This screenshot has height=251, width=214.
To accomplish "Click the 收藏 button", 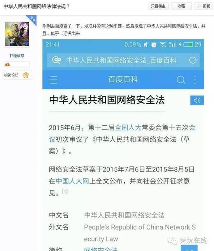I will (x=181, y=6).
